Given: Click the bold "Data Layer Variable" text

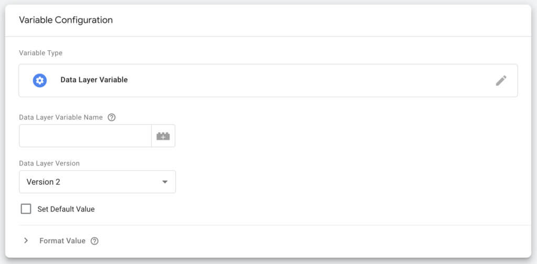Looking at the screenshot, I should [94, 80].
